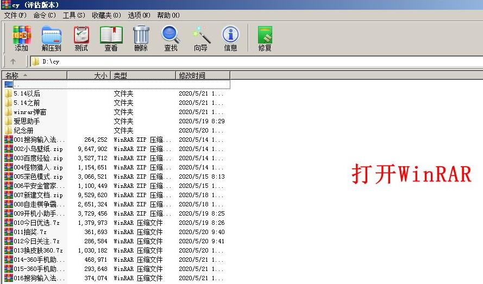Click the 删除 (Delete) trash icon
The height and width of the screenshot is (284, 483).
[x=141, y=38]
